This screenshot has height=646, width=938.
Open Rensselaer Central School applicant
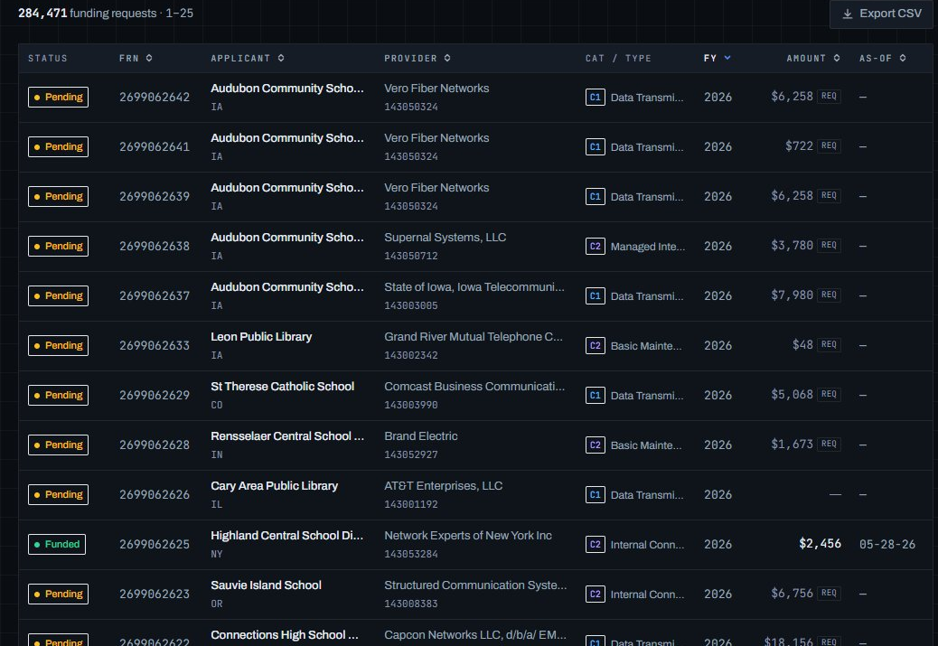(x=287, y=436)
